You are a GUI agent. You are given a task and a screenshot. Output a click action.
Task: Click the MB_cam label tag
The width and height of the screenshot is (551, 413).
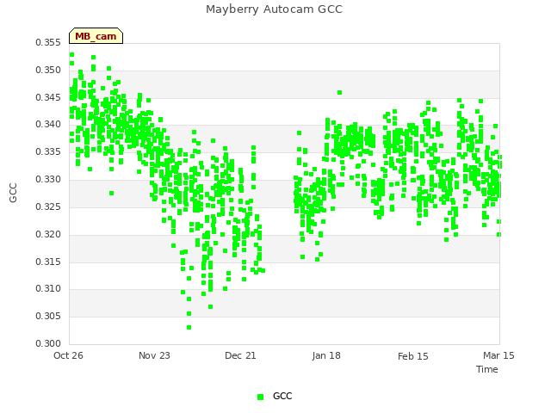click(x=96, y=36)
